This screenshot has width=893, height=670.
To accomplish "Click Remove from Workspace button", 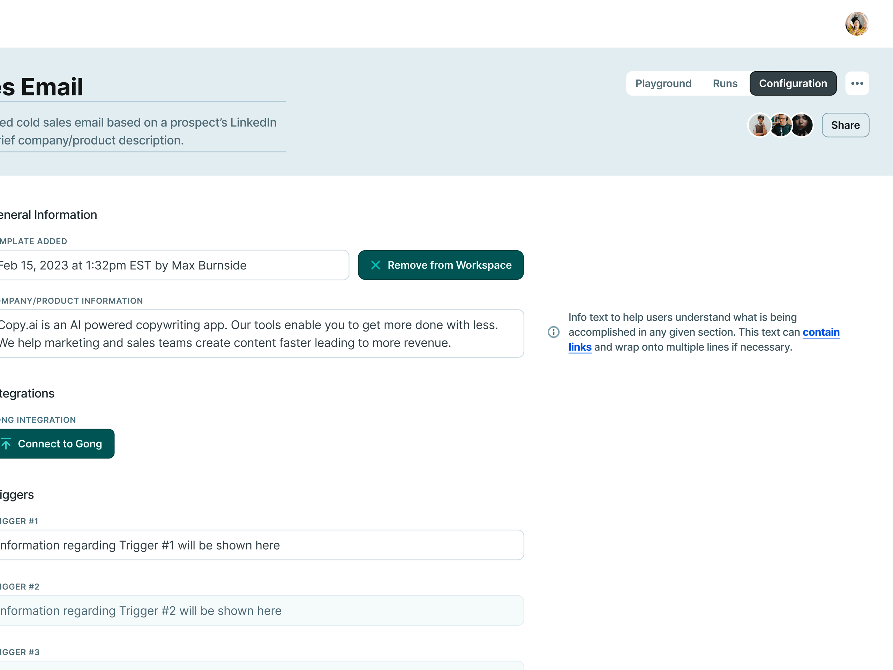I will (441, 265).
